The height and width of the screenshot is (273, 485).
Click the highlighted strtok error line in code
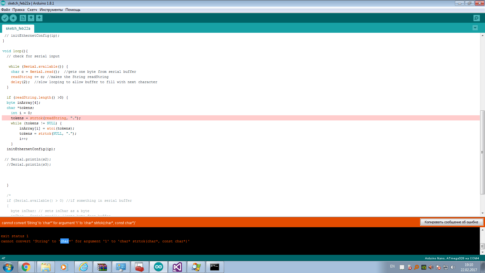(45, 118)
